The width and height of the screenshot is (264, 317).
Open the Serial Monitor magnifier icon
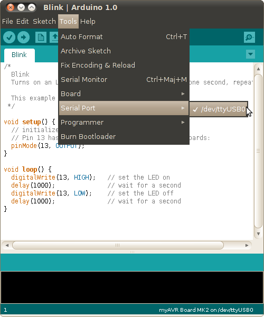(x=249, y=37)
